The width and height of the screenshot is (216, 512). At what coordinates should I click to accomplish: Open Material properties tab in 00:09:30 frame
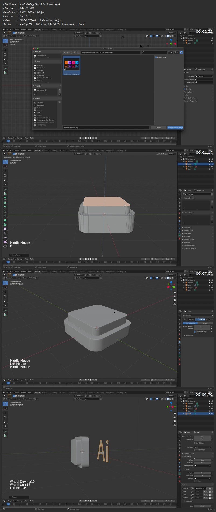coord(180,477)
